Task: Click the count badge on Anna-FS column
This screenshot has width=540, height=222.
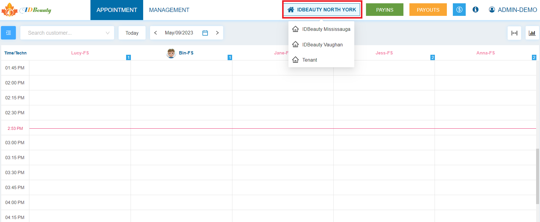Action: tap(534, 57)
